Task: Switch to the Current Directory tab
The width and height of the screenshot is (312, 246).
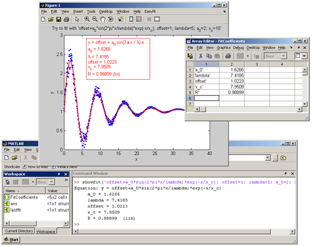Action: pyautogui.click(x=19, y=231)
